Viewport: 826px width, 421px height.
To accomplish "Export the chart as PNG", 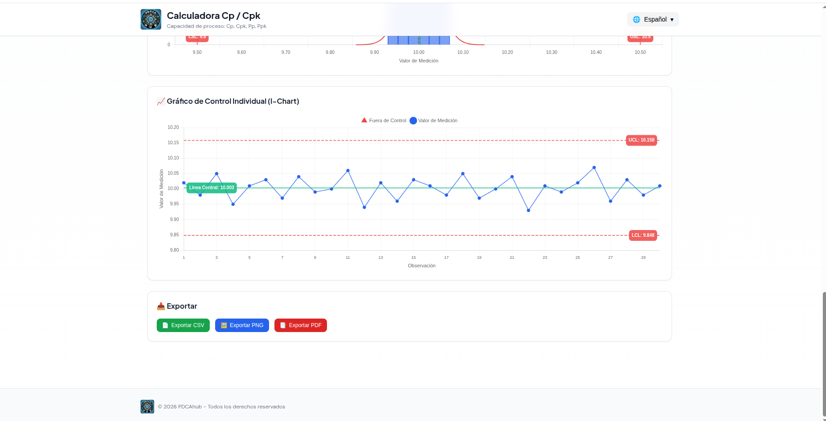I will coord(242,325).
